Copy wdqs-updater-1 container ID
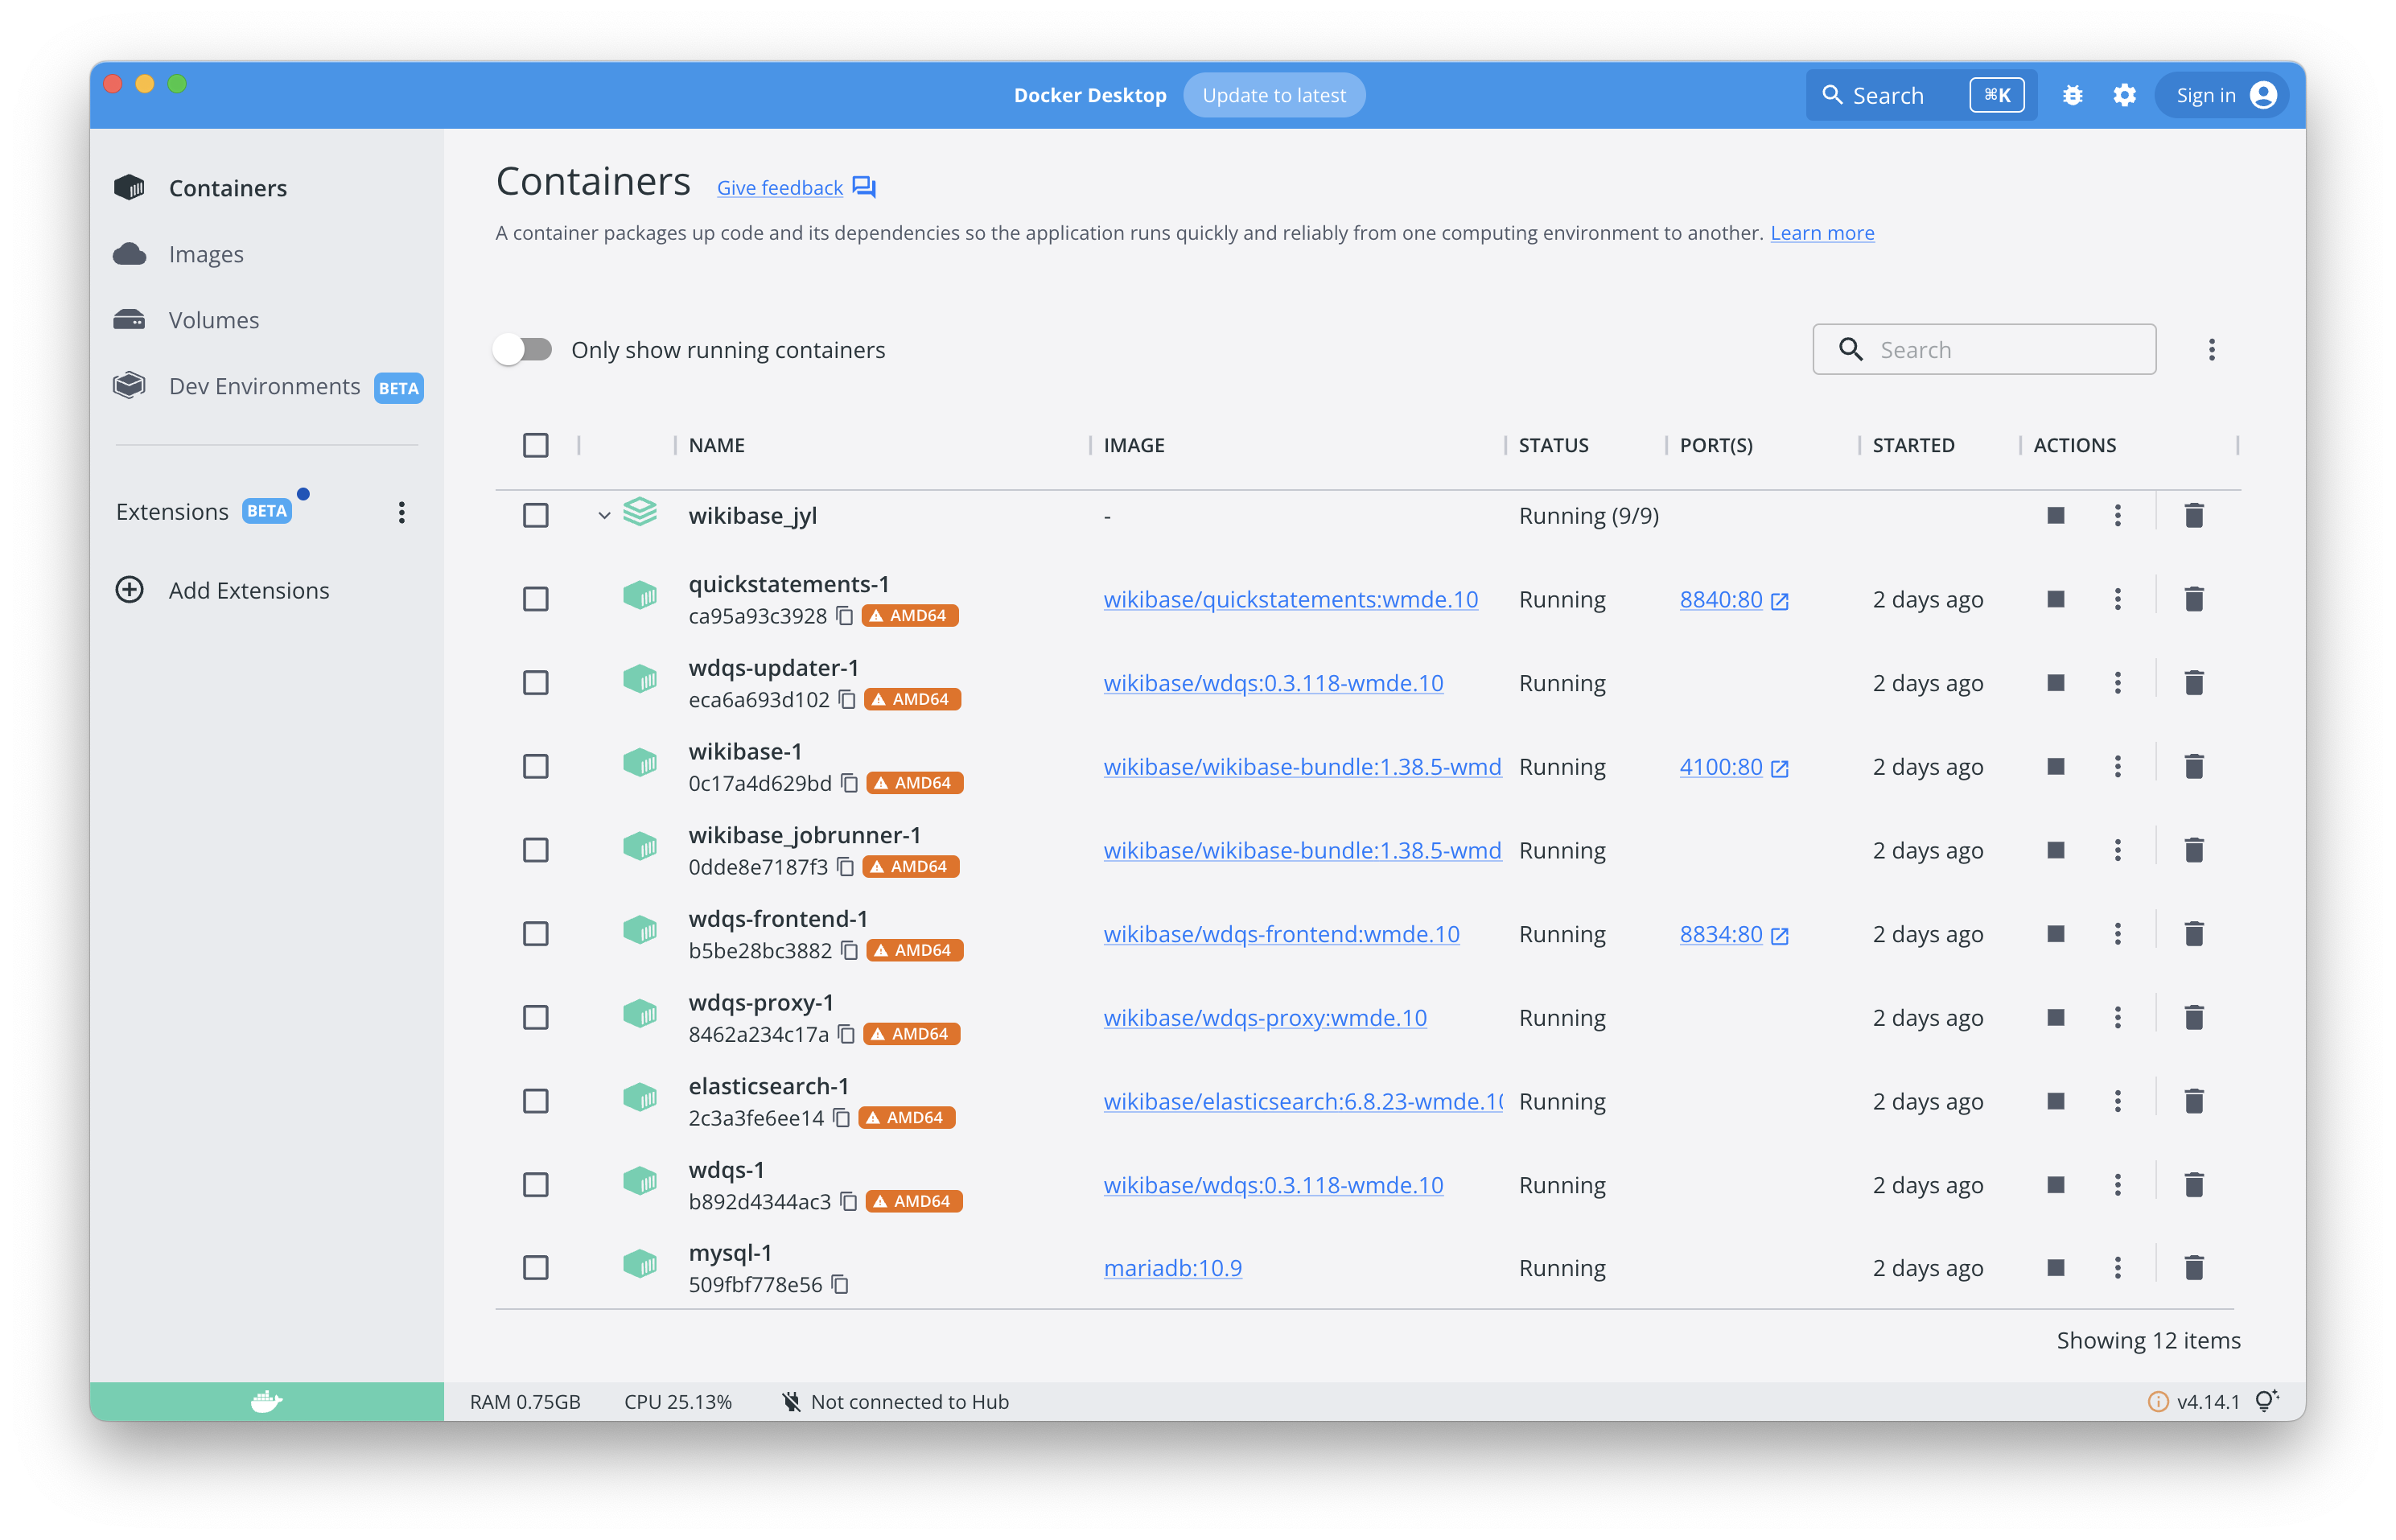This screenshot has height=1540, width=2396. coord(847,700)
